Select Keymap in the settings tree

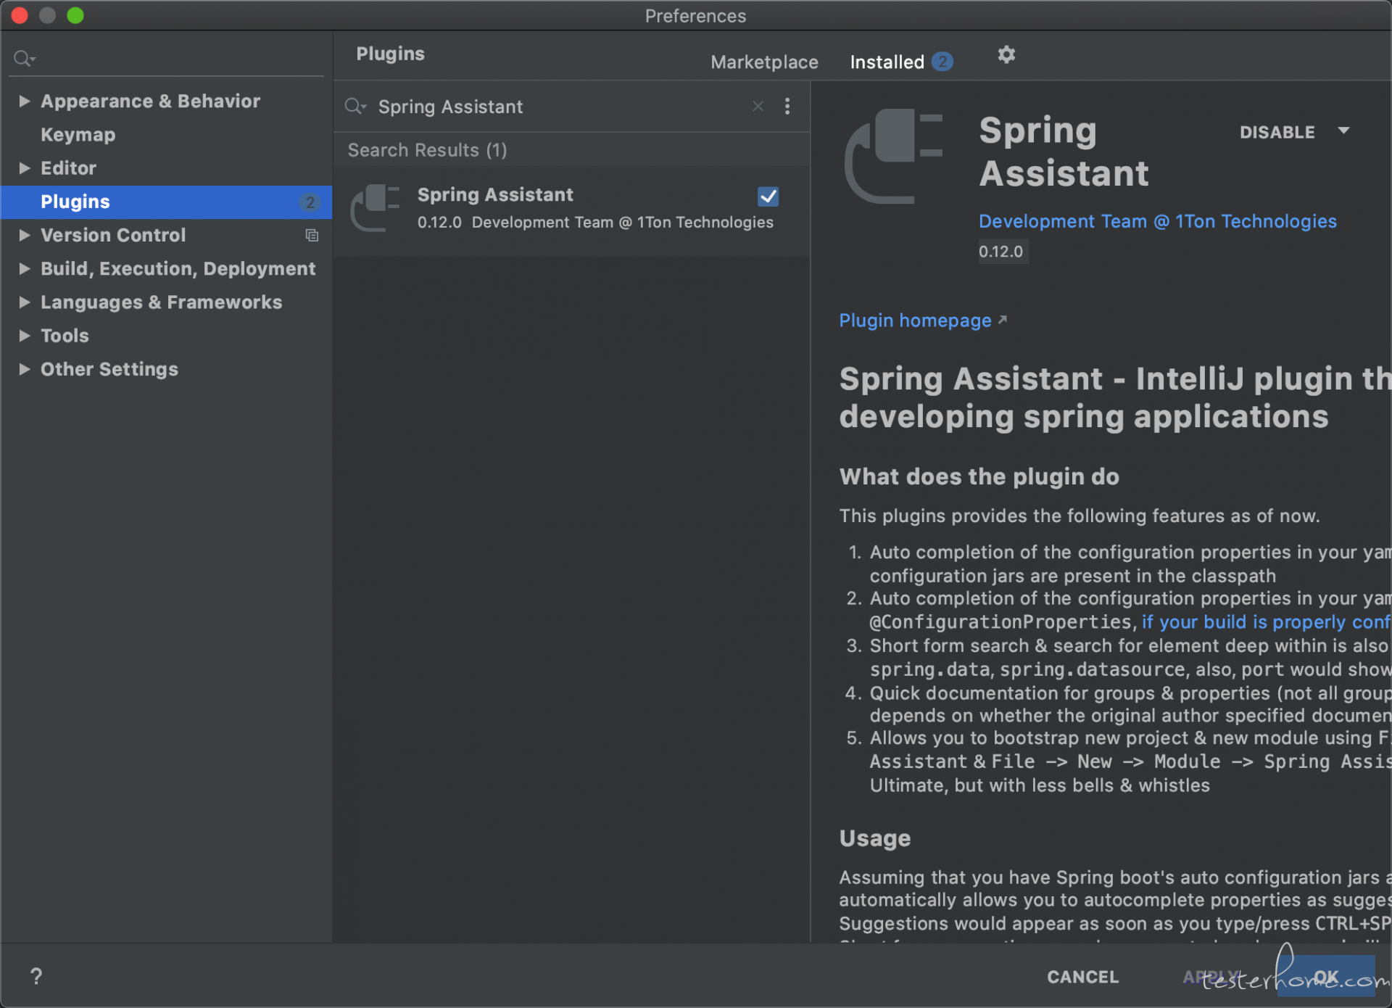(78, 135)
